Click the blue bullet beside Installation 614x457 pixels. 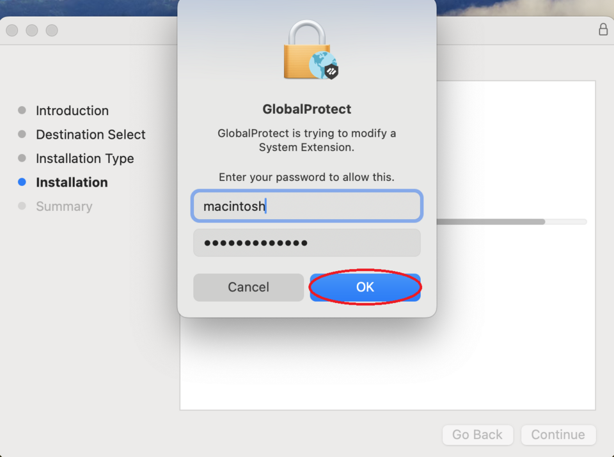pos(22,182)
